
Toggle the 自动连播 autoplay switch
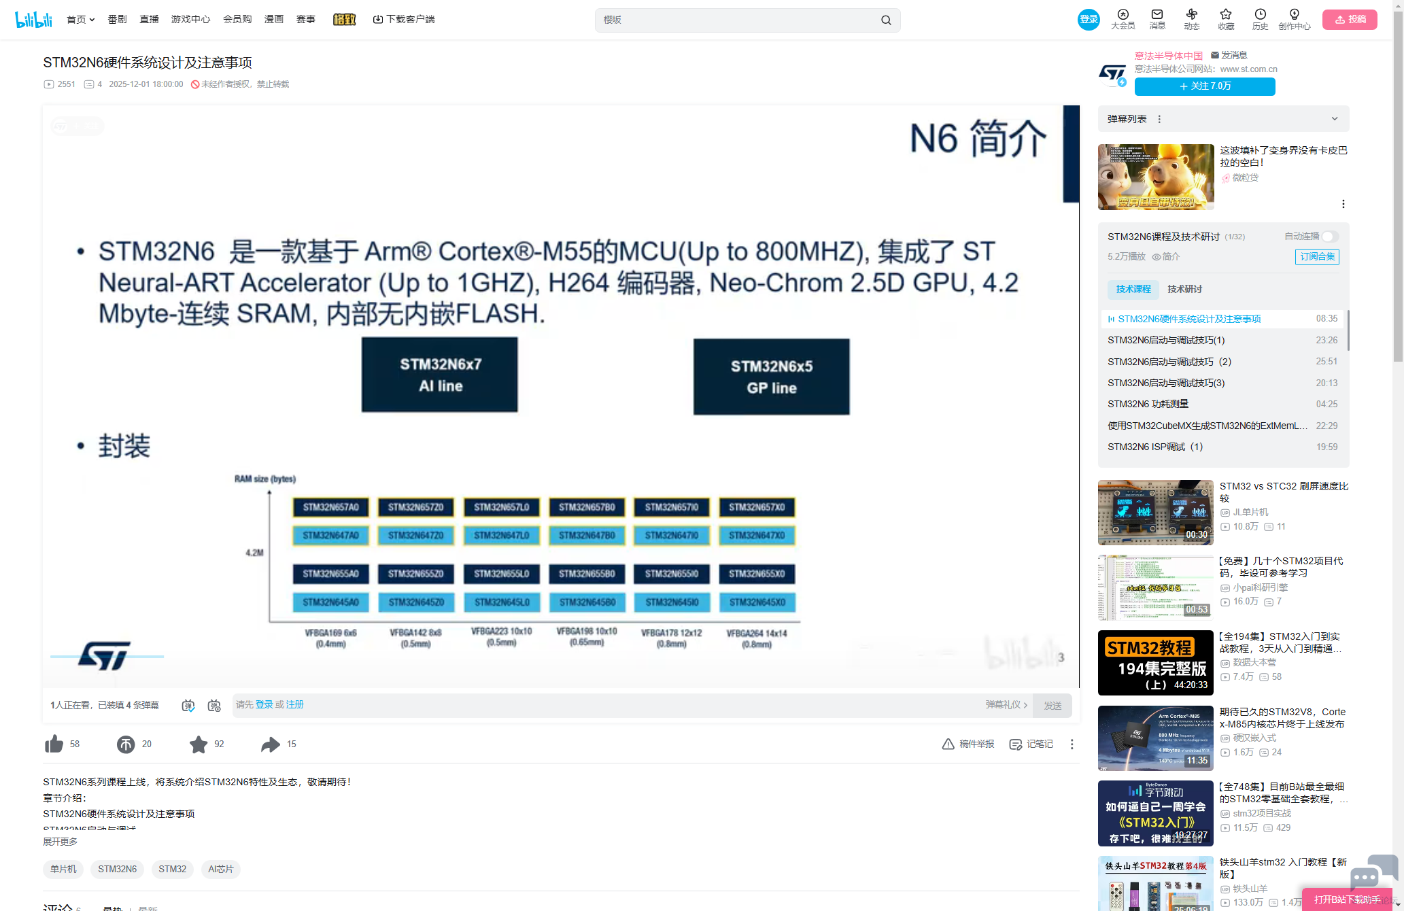pos(1330,237)
